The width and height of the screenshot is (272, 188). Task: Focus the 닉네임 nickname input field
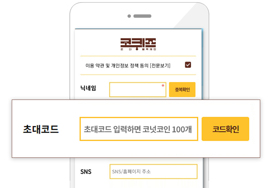(138, 89)
